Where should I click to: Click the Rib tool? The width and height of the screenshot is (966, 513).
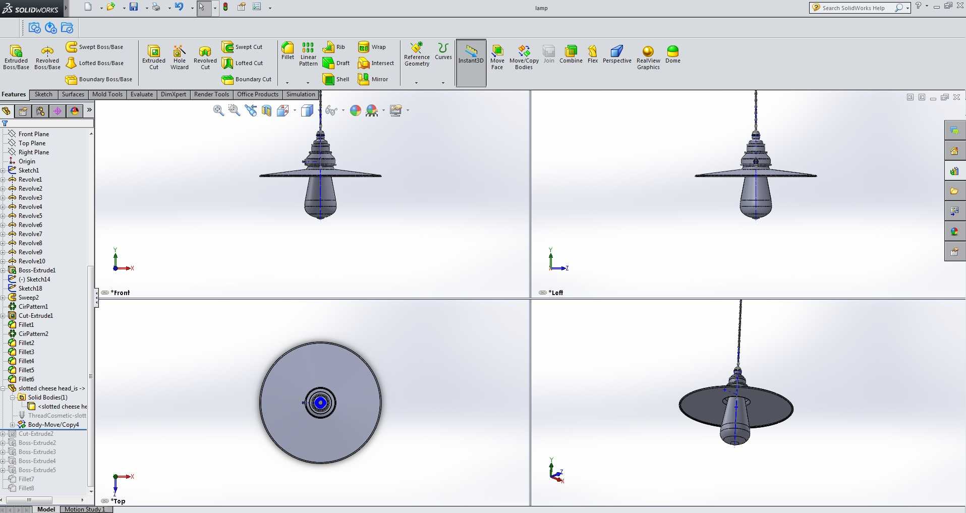(334, 47)
